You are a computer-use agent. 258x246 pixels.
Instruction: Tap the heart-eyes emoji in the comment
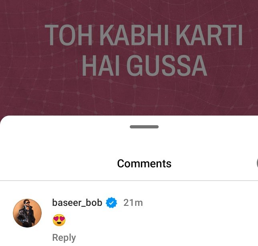tap(59, 220)
